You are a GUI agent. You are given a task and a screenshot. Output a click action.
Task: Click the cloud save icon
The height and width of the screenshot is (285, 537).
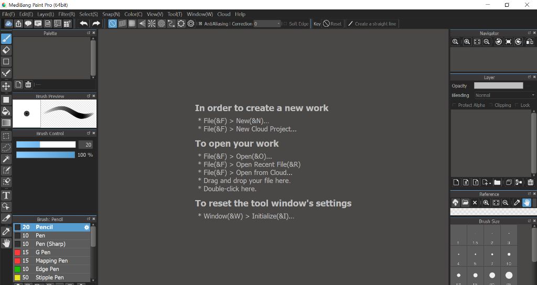(x=8, y=24)
